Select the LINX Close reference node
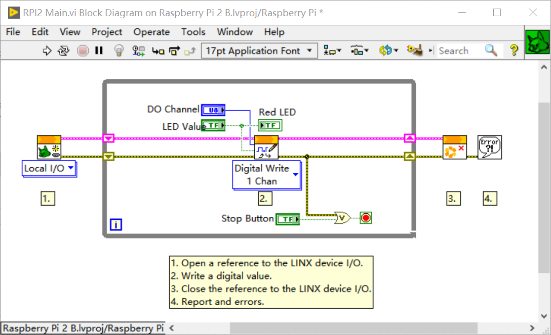The width and height of the screenshot is (551, 335). (454, 147)
